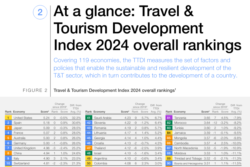Click the green rank 41 badge

(89, 118)
